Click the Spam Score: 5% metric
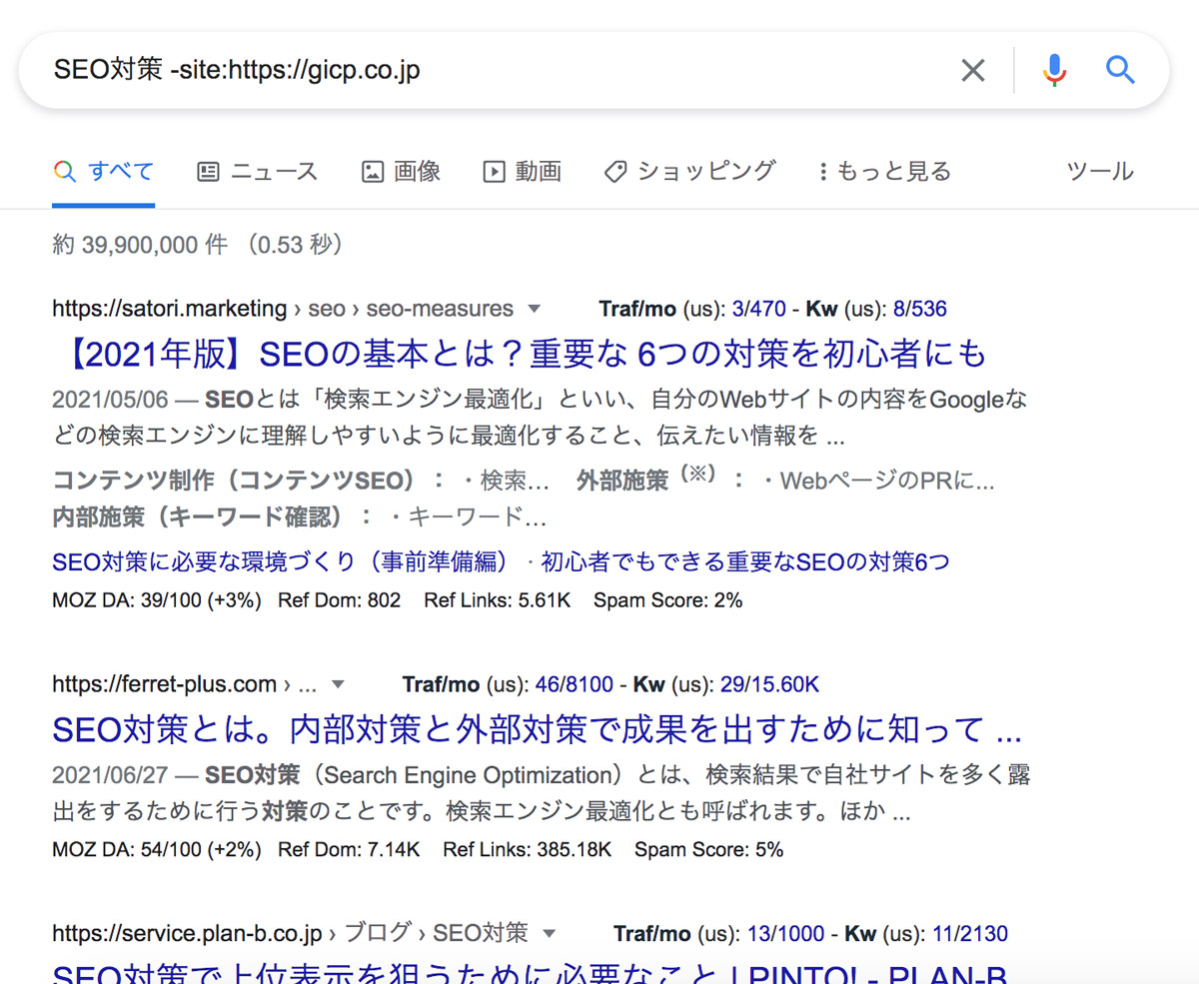 (709, 850)
